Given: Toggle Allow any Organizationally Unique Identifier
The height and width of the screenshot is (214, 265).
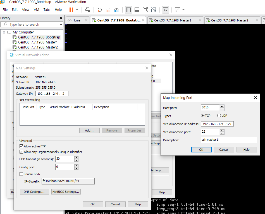Looking at the screenshot, I should click(21, 152).
